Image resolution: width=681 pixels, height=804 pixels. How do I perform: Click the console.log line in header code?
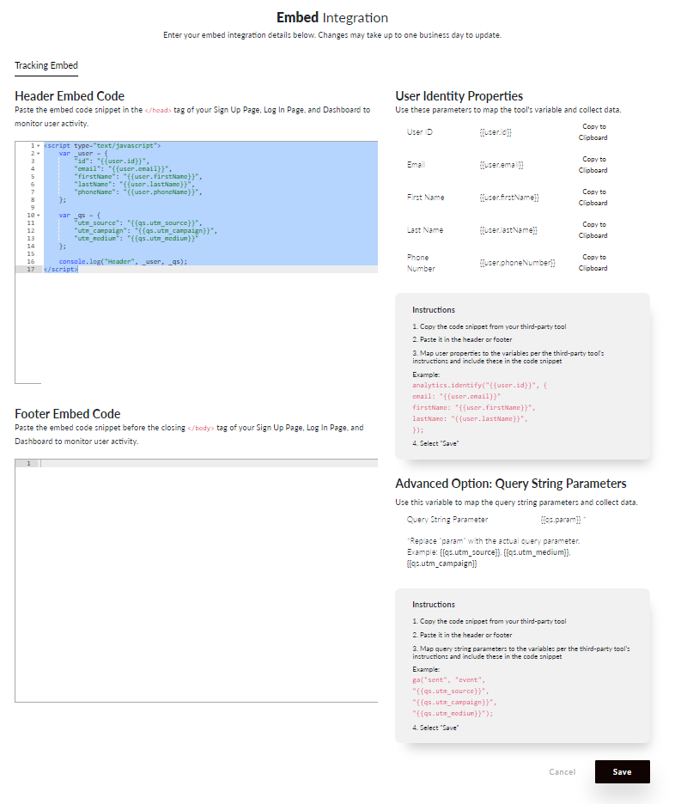[123, 261]
